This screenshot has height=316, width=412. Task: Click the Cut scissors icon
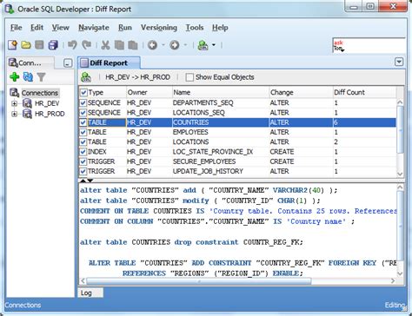(x=105, y=45)
